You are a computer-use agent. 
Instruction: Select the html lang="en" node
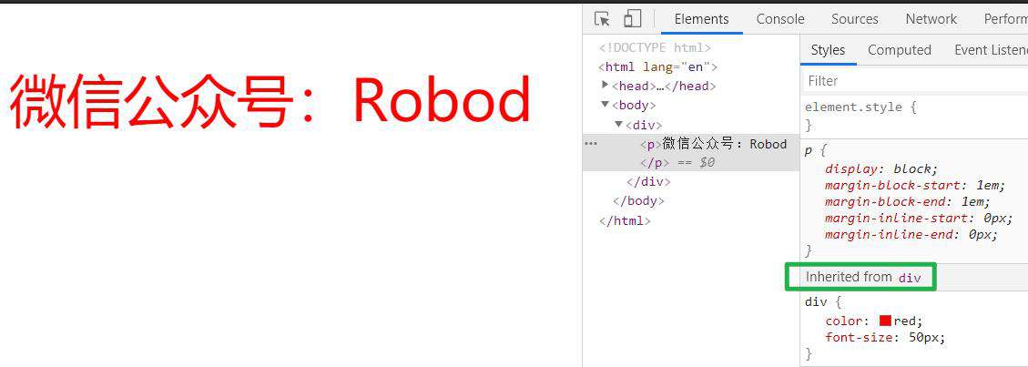658,66
